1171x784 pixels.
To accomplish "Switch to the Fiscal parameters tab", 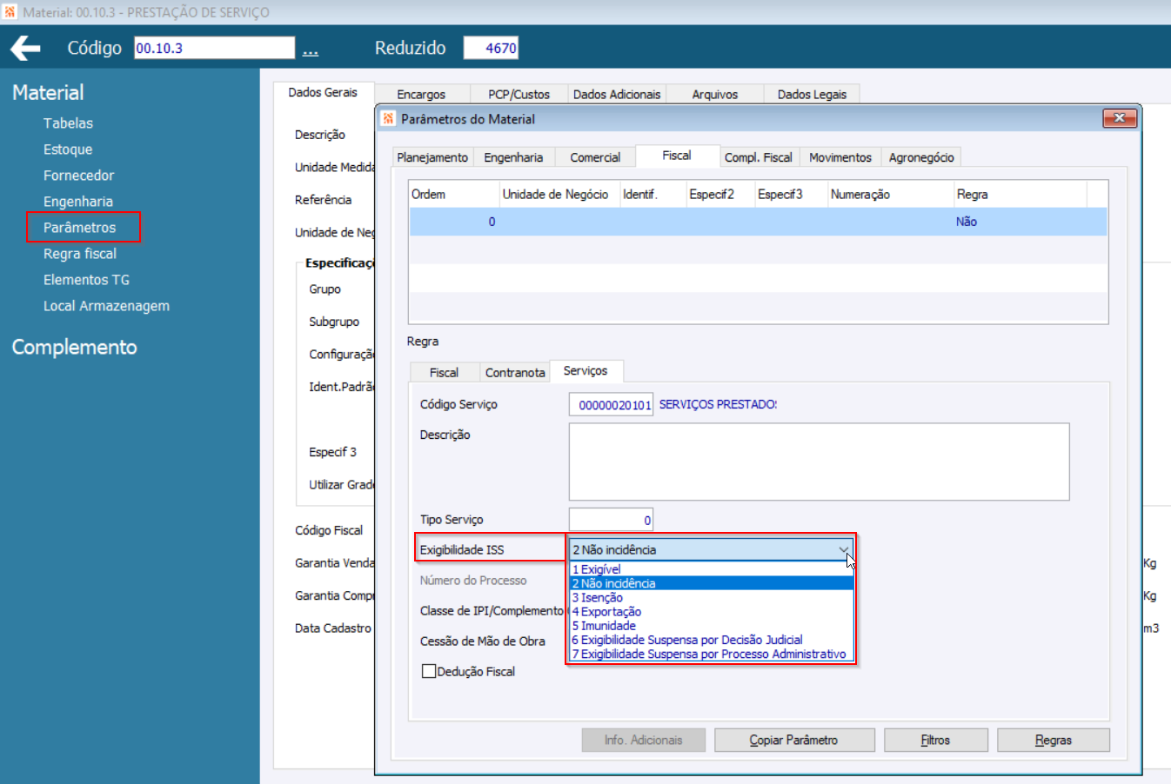I will click(x=677, y=156).
